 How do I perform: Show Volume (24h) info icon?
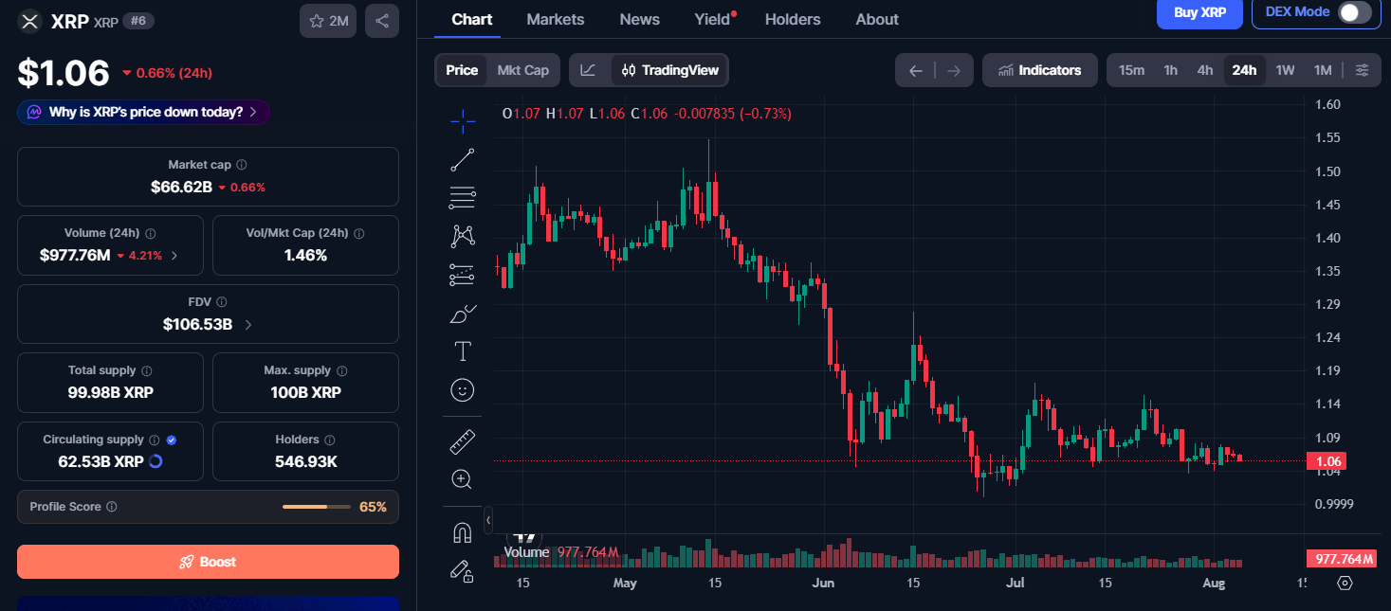[x=151, y=233]
